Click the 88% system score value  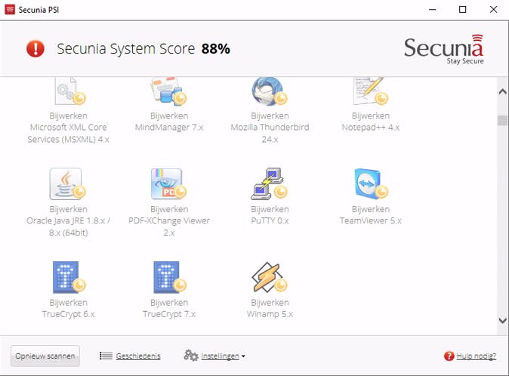coord(215,49)
